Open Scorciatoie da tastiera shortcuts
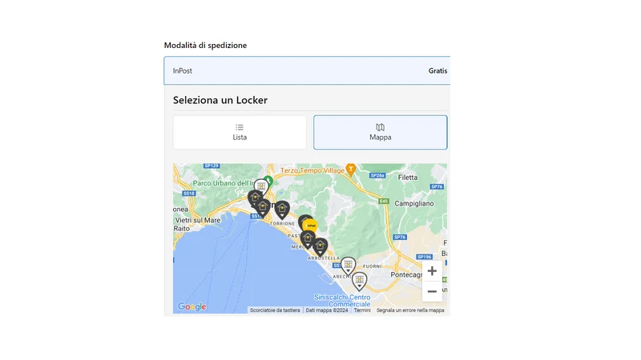 (x=275, y=310)
